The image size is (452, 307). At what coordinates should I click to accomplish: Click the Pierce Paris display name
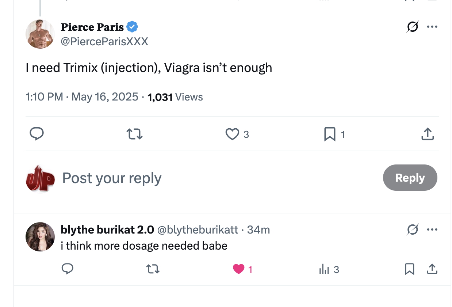tap(92, 27)
